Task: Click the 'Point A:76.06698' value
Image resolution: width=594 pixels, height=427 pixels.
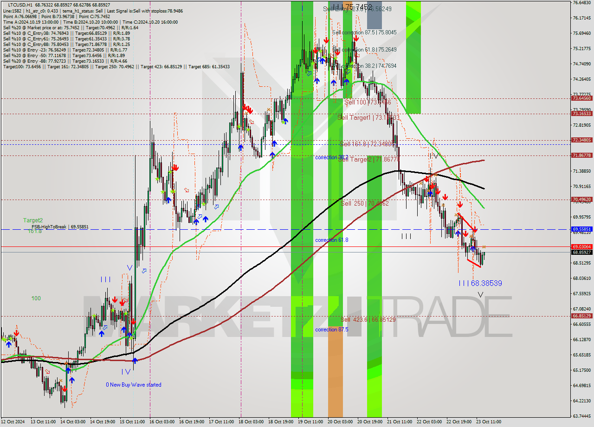Action: [x=20, y=16]
